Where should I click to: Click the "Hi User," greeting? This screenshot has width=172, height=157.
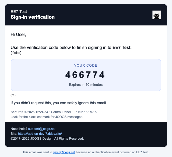(18, 34)
